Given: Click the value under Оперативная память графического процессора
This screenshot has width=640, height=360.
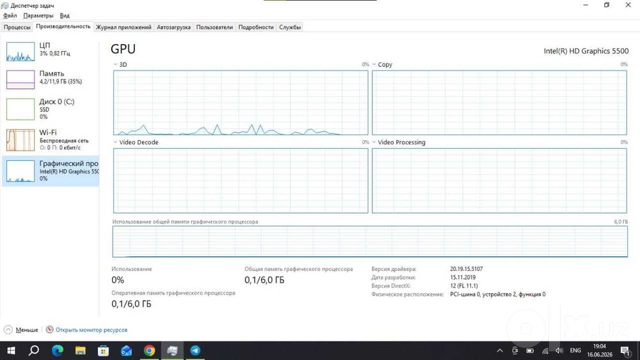Looking at the screenshot, I should pyautogui.click(x=131, y=304).
